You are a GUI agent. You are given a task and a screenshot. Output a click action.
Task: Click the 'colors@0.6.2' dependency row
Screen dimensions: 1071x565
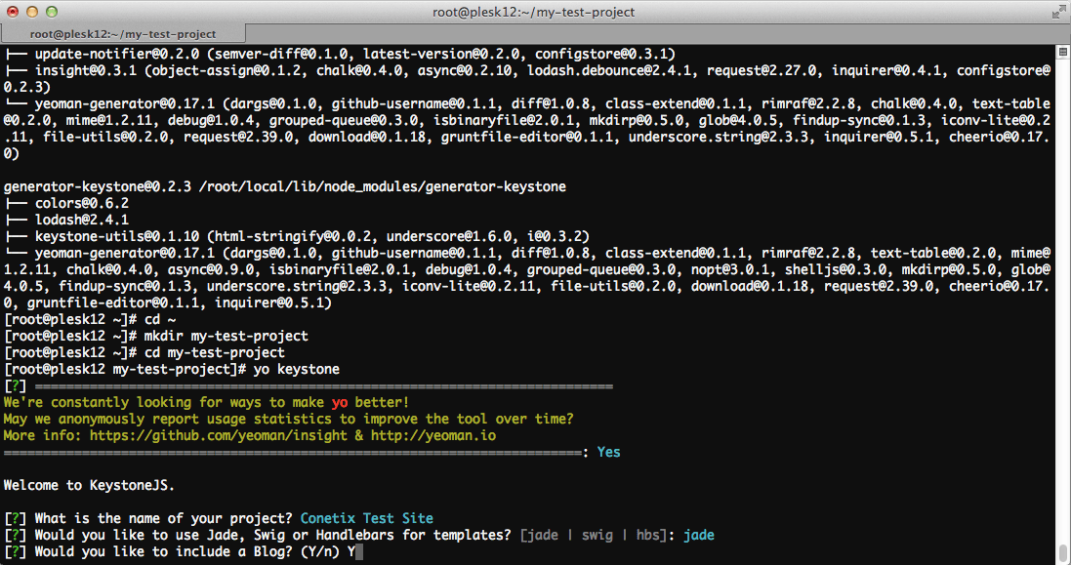click(x=66, y=203)
